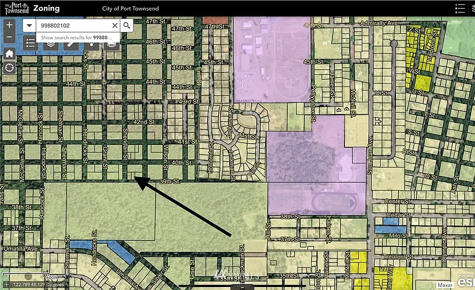Open the Measure ruler tool
Image resolution: width=475 pixels, height=290 pixels.
click(71, 43)
